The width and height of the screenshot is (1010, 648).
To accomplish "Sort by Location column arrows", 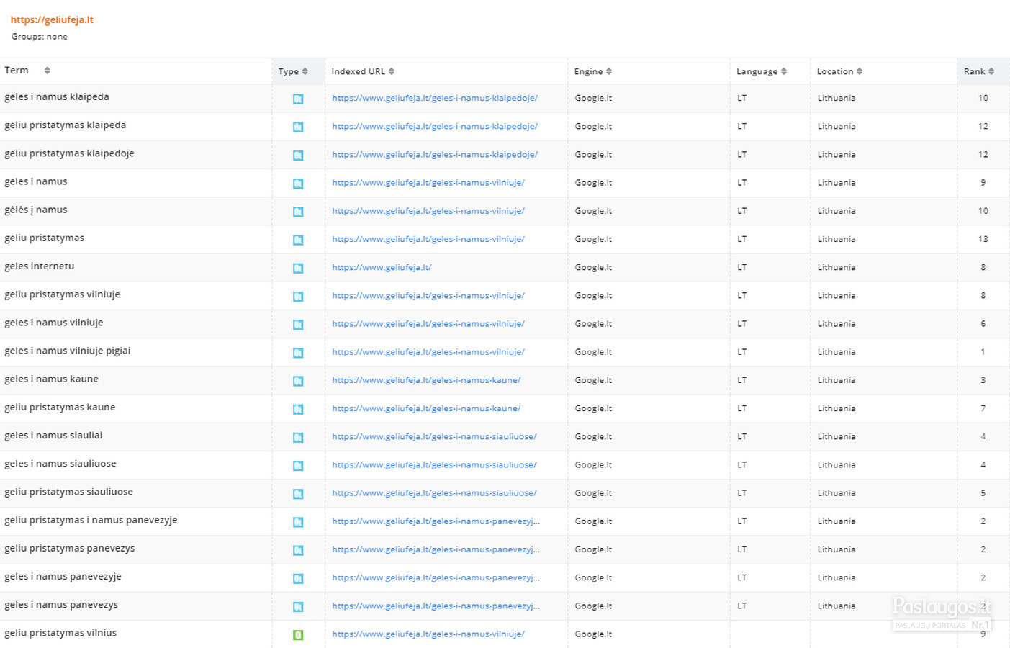I will click(x=860, y=71).
